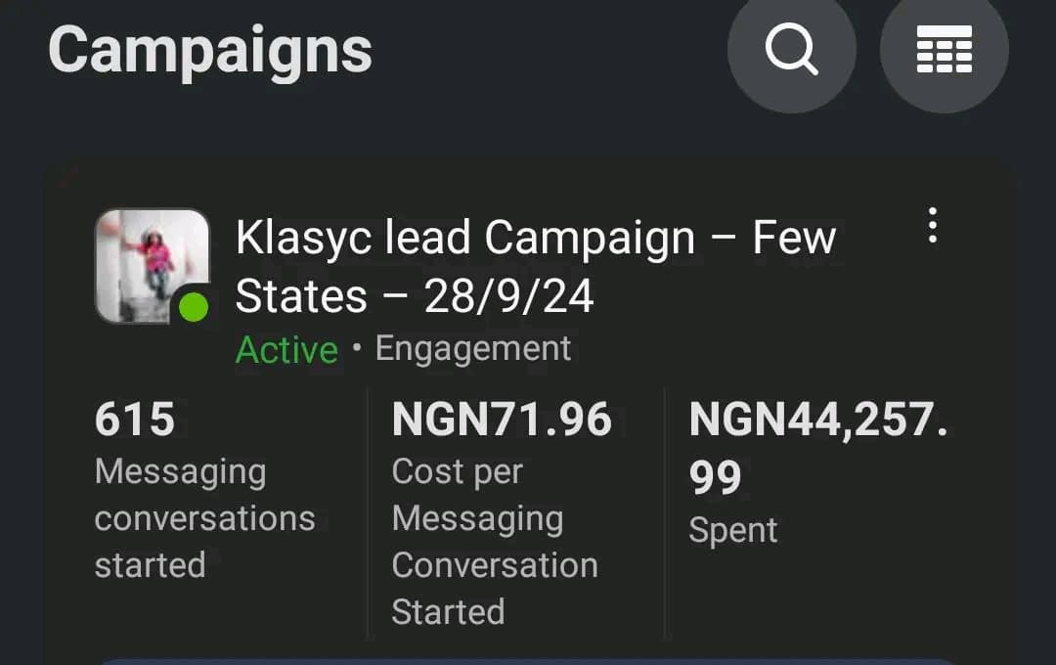The image size is (1056, 665).
Task: Click empty card area below "Spent"
Action: pyautogui.click(x=831, y=597)
